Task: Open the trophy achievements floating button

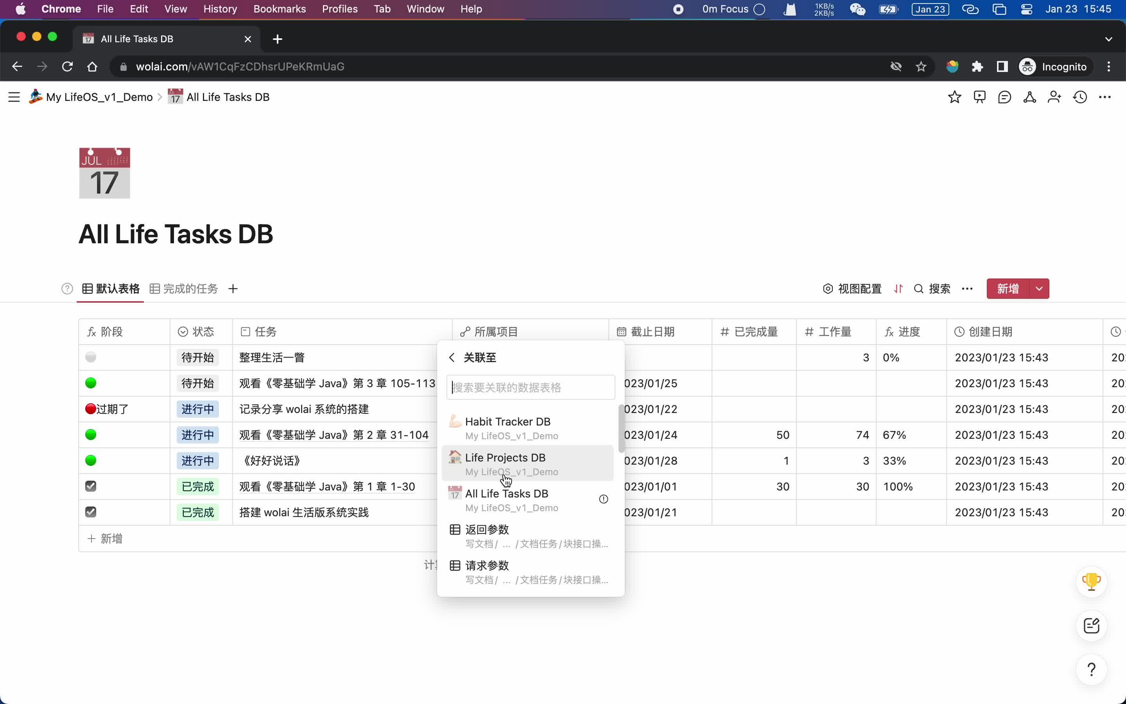Action: 1091,582
